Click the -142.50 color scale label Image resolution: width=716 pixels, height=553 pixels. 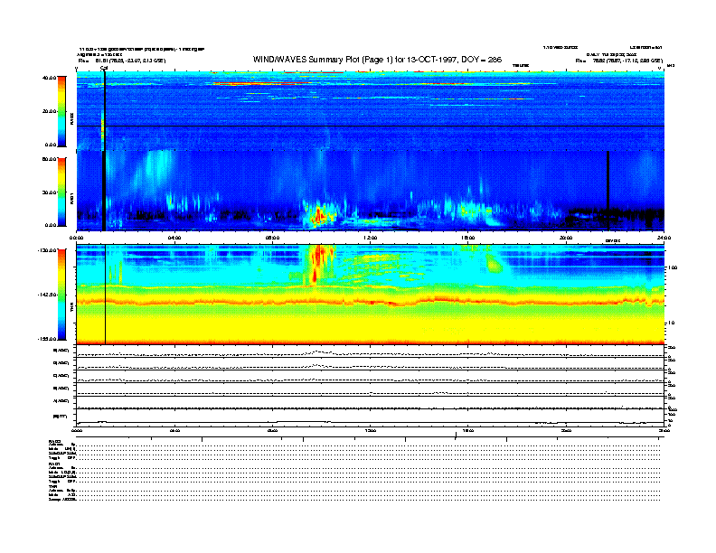click(47, 295)
